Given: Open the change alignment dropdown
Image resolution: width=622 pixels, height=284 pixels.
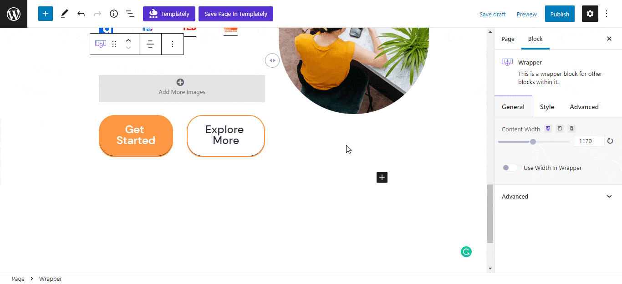Looking at the screenshot, I should 150,44.
